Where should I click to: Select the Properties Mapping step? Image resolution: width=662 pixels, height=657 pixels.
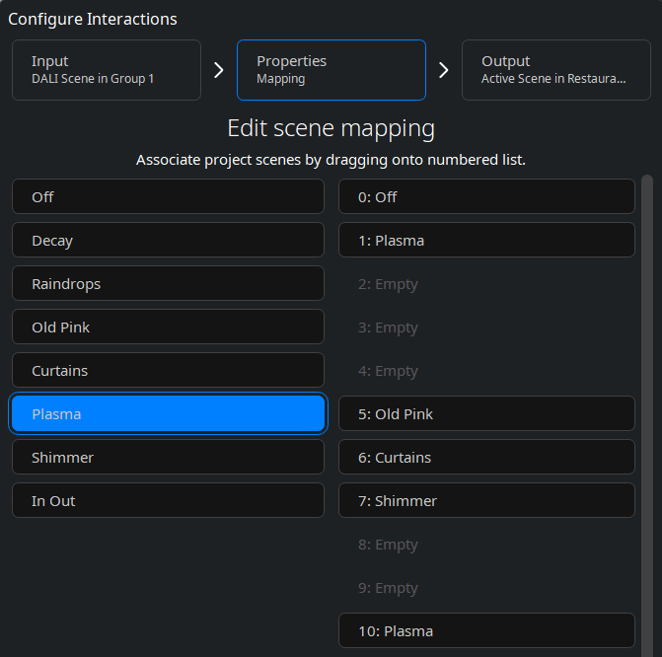click(x=331, y=70)
